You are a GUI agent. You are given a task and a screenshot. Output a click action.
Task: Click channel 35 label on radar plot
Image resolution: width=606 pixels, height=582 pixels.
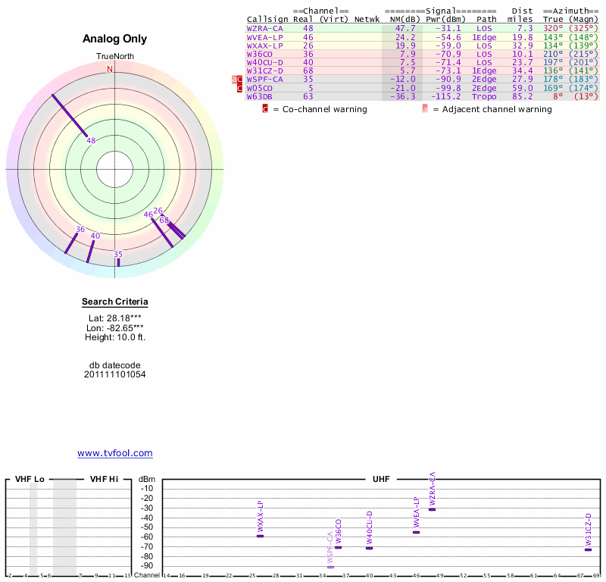click(117, 254)
